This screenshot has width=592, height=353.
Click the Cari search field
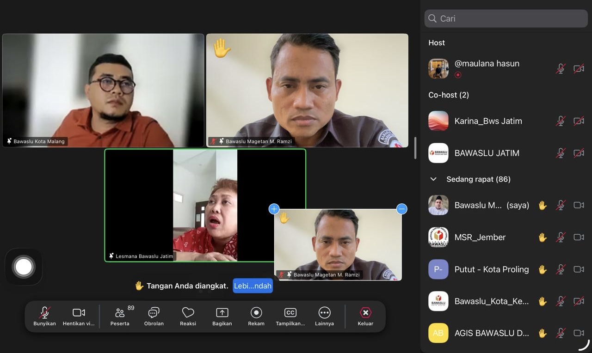506,18
